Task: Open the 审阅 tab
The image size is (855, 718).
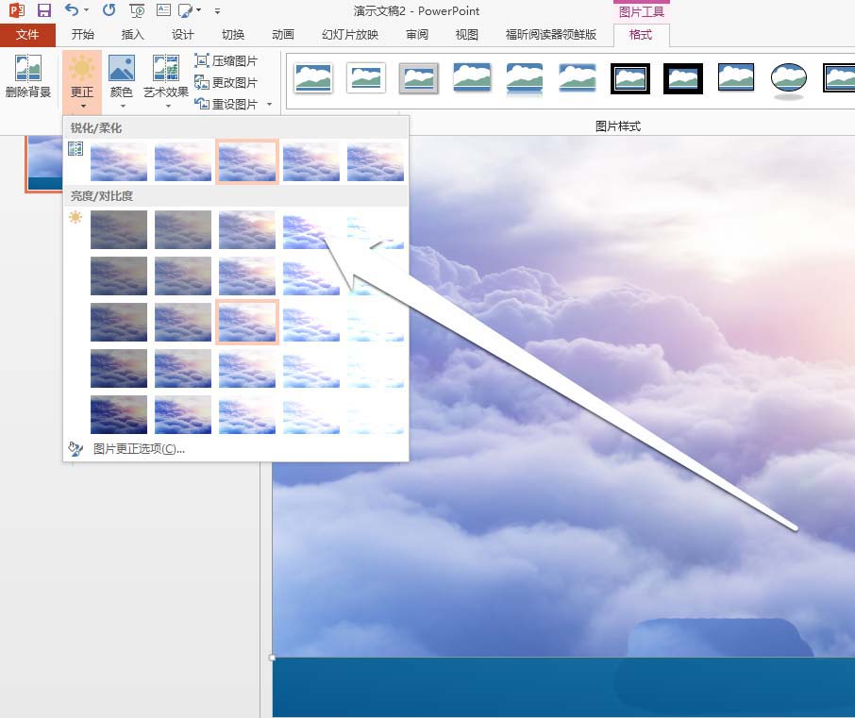Action: coord(417,35)
